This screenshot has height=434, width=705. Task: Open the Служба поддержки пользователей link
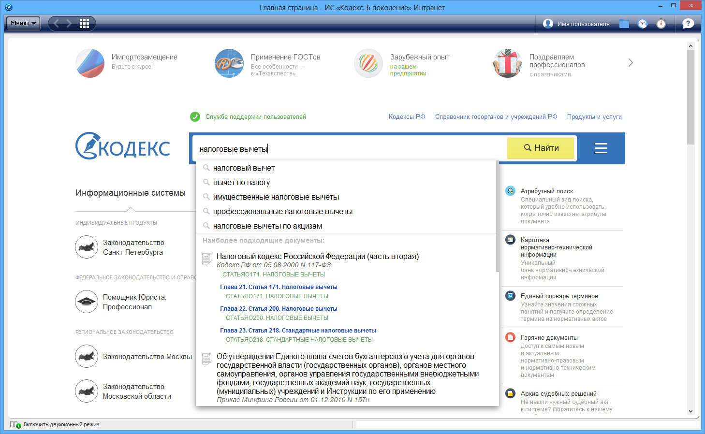coord(255,117)
